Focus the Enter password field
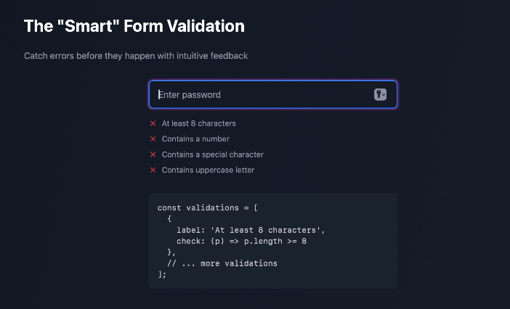Viewport: 510px width, 309px height. (x=273, y=94)
